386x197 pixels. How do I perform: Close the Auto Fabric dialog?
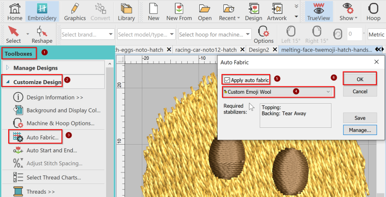[x=376, y=62]
